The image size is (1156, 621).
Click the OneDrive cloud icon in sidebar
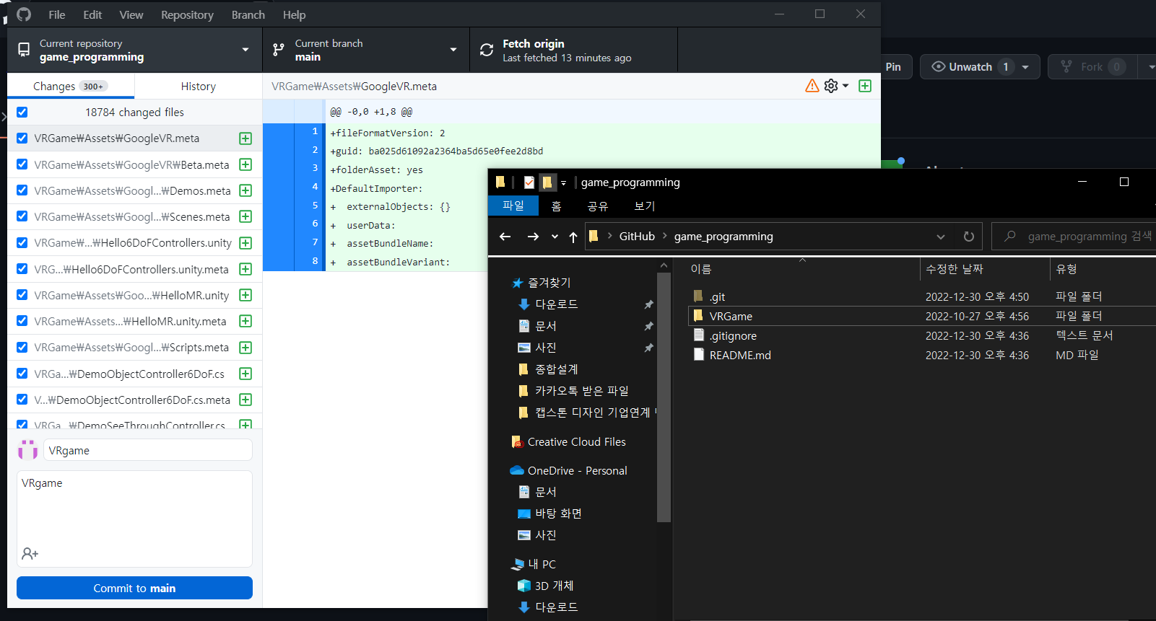click(x=517, y=470)
